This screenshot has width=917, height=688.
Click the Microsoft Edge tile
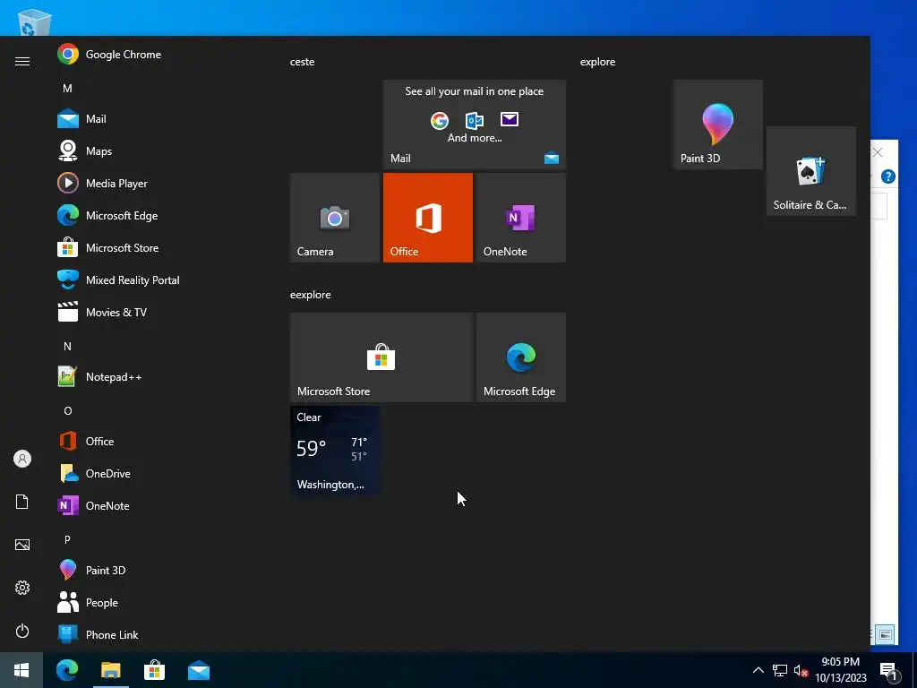520,357
